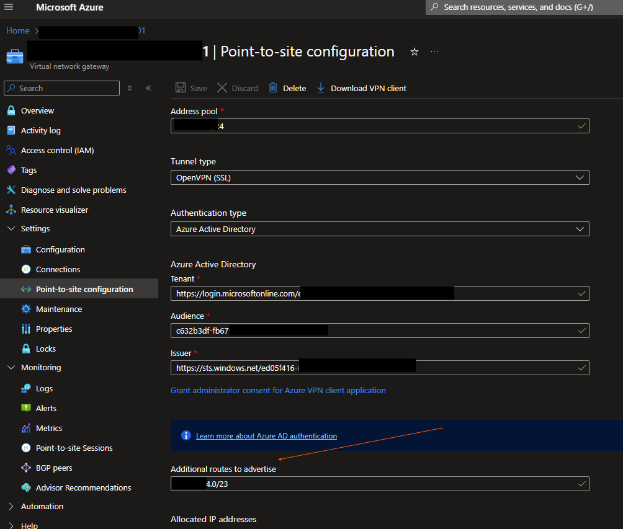The image size is (623, 529).
Task: Click the Delete toolbar button
Action: click(x=287, y=88)
